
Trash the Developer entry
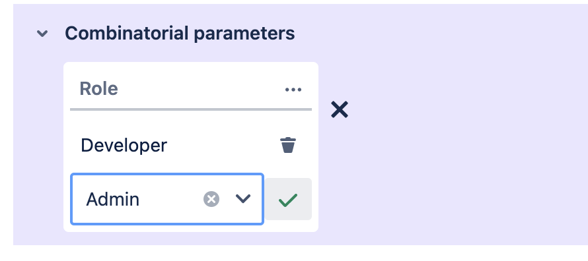tap(288, 145)
